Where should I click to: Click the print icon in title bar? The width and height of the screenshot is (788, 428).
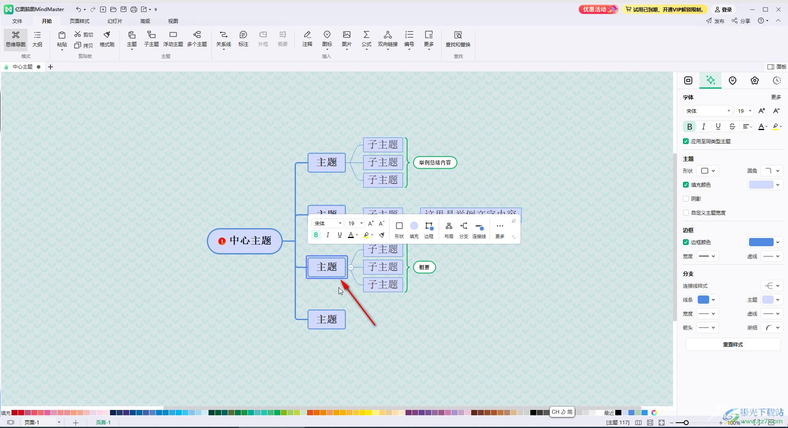134,9
